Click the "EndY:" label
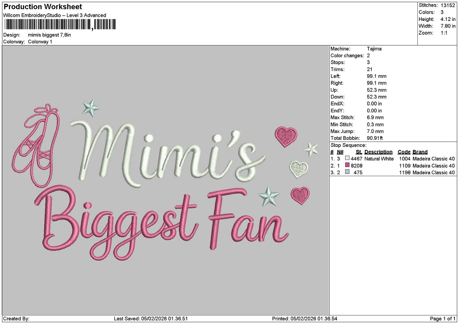The height and width of the screenshot is (324, 459). (x=337, y=110)
